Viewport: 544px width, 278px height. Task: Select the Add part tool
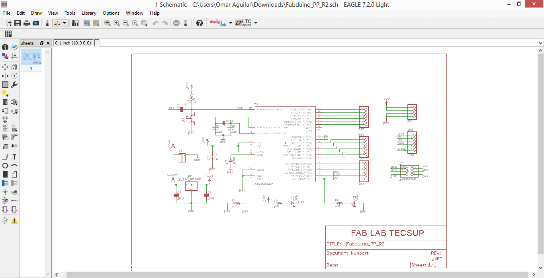point(14,102)
